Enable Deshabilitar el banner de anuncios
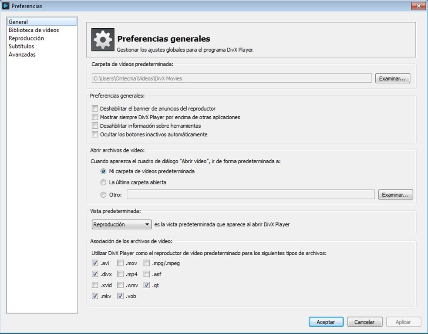Viewport: 428px width, 334px height. [95, 108]
